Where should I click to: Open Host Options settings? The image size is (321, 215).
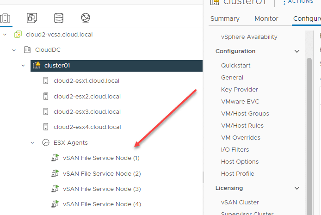click(240, 162)
